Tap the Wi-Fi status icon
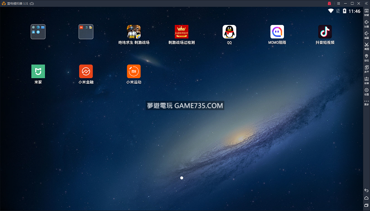 tap(331, 11)
